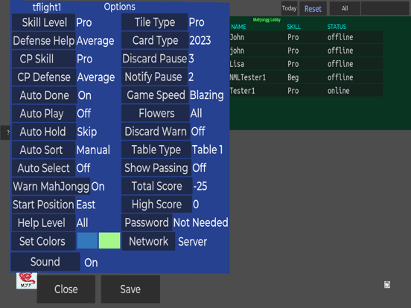The width and height of the screenshot is (411, 308).
Task: Toggle the Show Passing option button
Action: pos(156,168)
